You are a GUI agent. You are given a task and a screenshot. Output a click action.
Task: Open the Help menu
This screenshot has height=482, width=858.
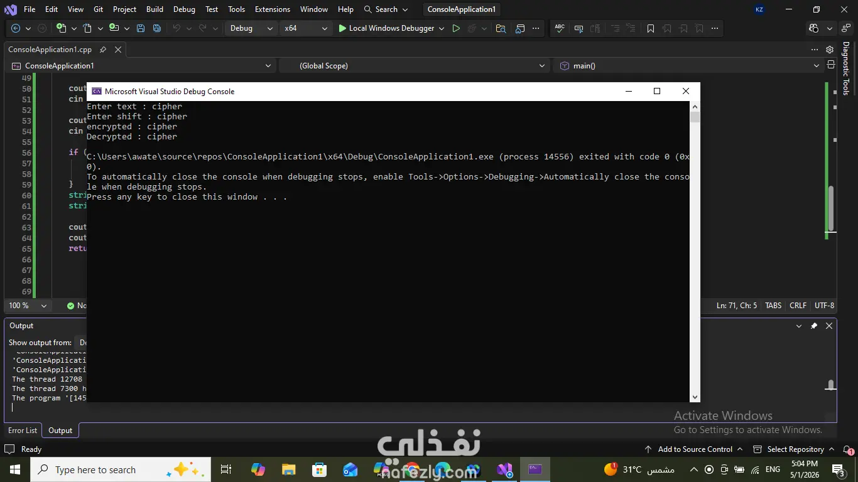point(345,9)
